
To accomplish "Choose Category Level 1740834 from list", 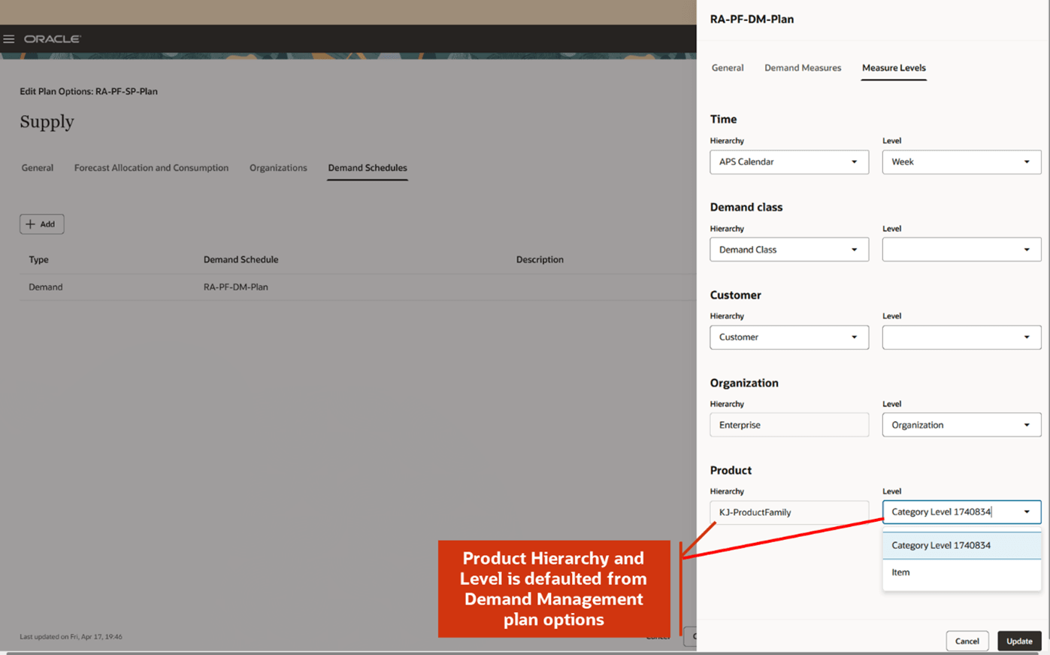I will click(x=961, y=545).
